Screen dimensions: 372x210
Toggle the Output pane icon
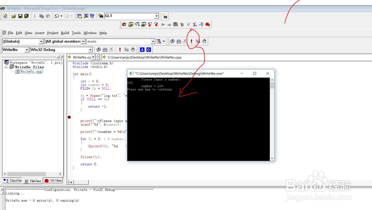tap(86, 16)
